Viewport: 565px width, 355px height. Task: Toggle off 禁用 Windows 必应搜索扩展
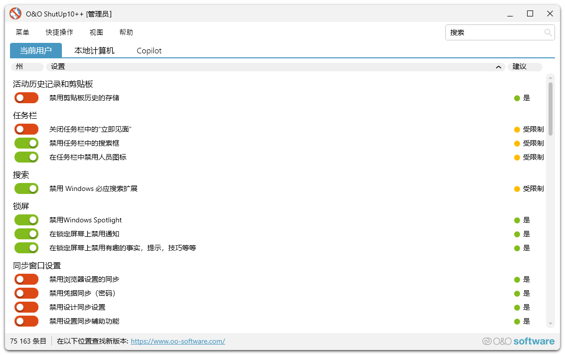26,188
